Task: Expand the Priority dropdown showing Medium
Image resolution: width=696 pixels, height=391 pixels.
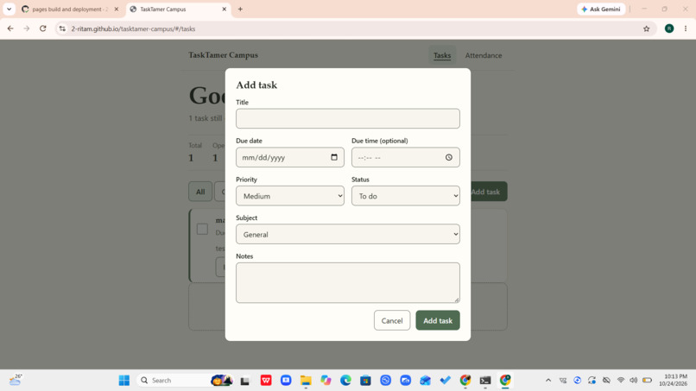Action: [290, 196]
